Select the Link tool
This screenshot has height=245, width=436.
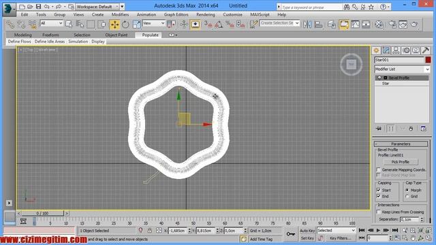click(10, 24)
